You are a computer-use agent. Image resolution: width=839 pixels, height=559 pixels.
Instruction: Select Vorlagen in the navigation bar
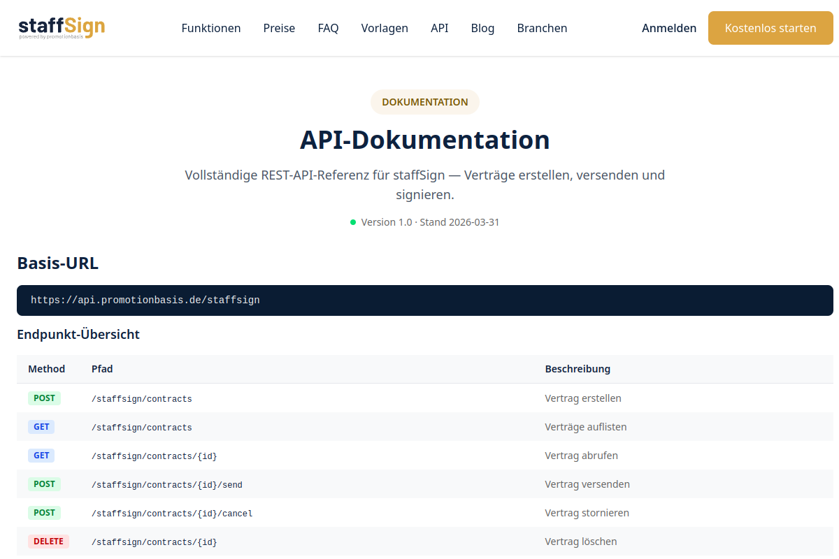click(385, 28)
